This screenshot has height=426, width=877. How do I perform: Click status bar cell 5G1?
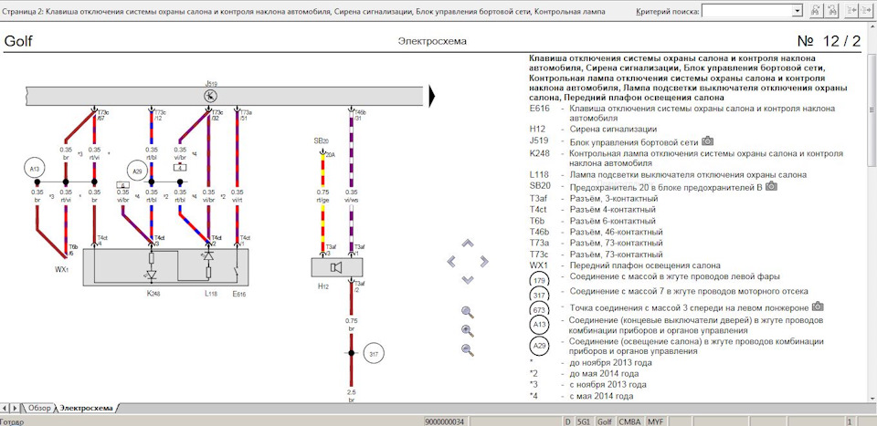pyautogui.click(x=584, y=421)
